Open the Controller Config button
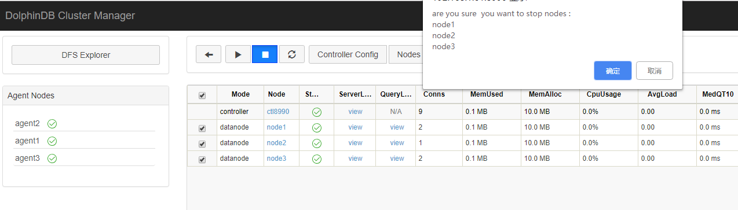This screenshot has width=738, height=210. (348, 54)
